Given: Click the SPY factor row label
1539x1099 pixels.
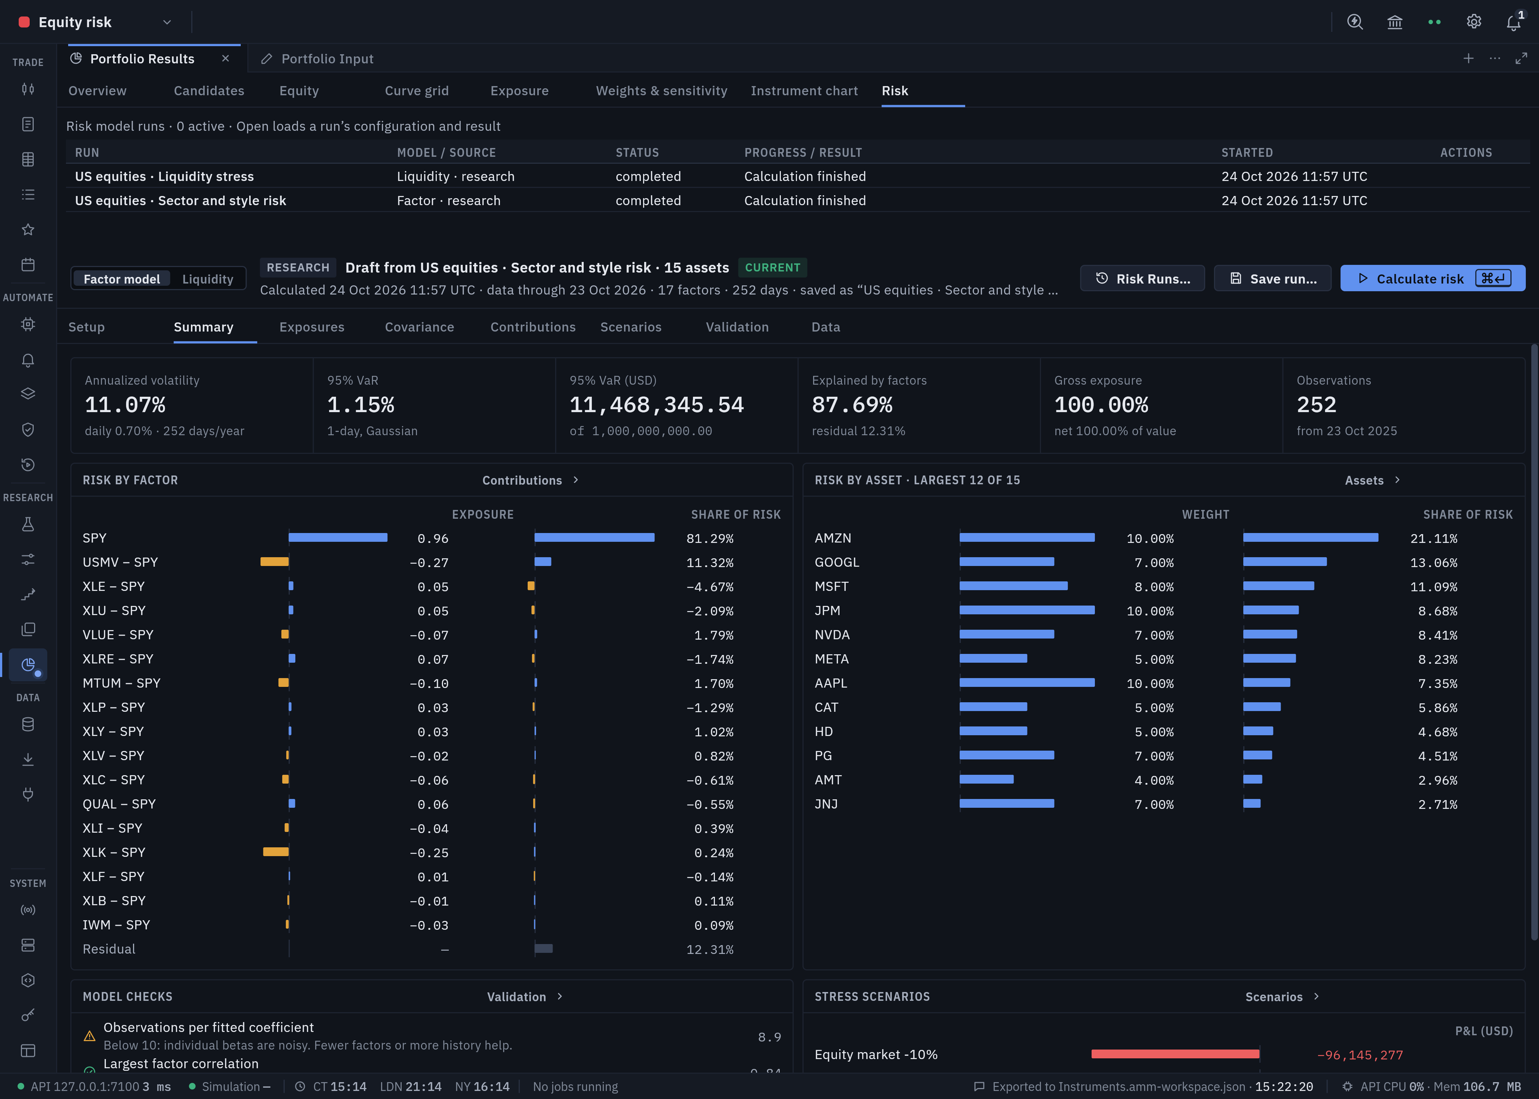Looking at the screenshot, I should [x=95, y=539].
